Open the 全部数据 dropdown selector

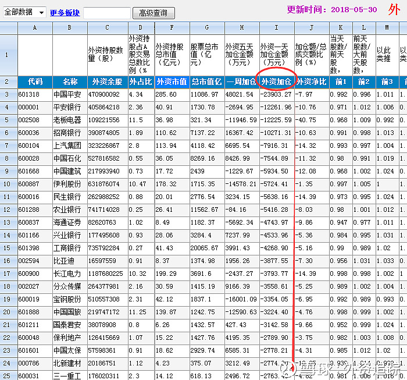24,12
